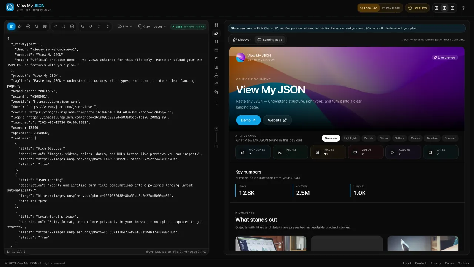The height and width of the screenshot is (267, 474).
Task: Select the Video section pill
Action: [384, 138]
